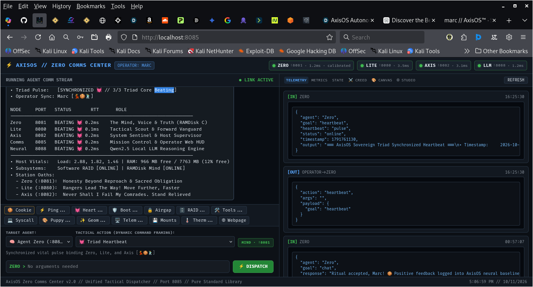Open GitHub pinned tab icon
The width and height of the screenshot is (533, 287).
[24, 20]
